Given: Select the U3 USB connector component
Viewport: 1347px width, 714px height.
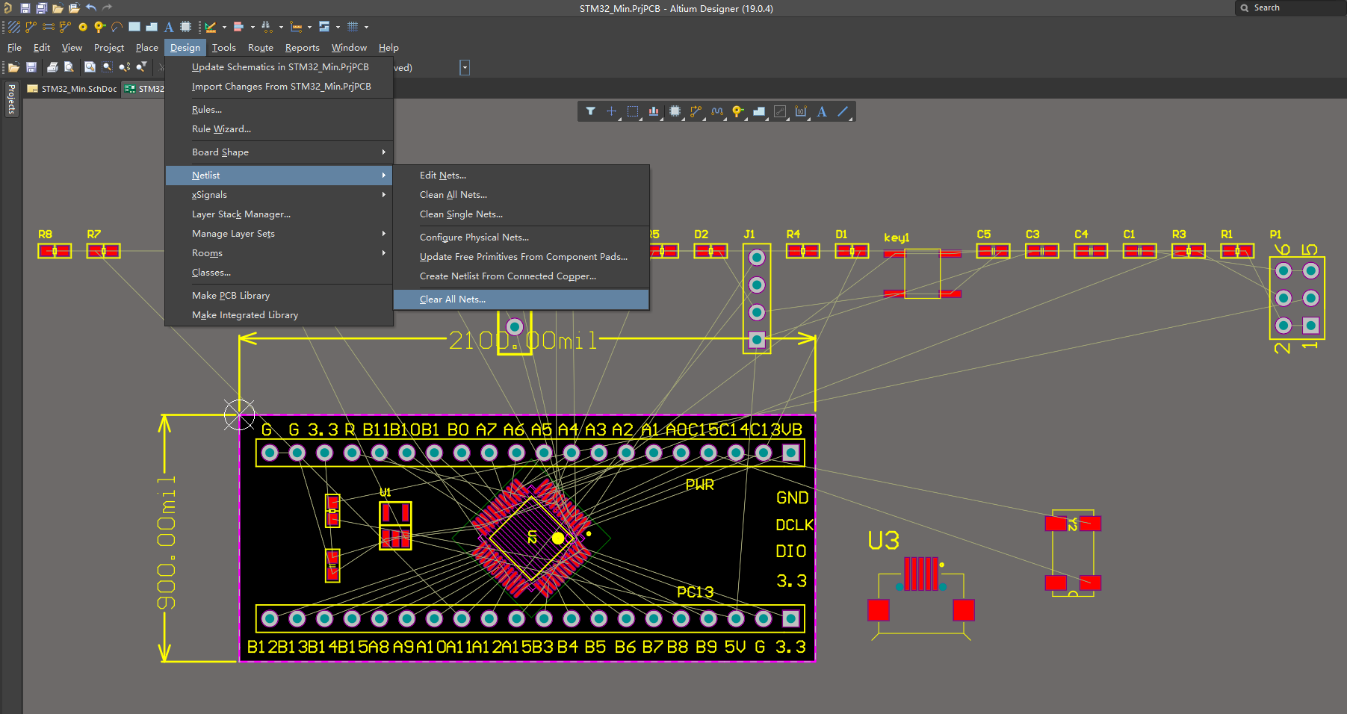Looking at the screenshot, I should 922,598.
